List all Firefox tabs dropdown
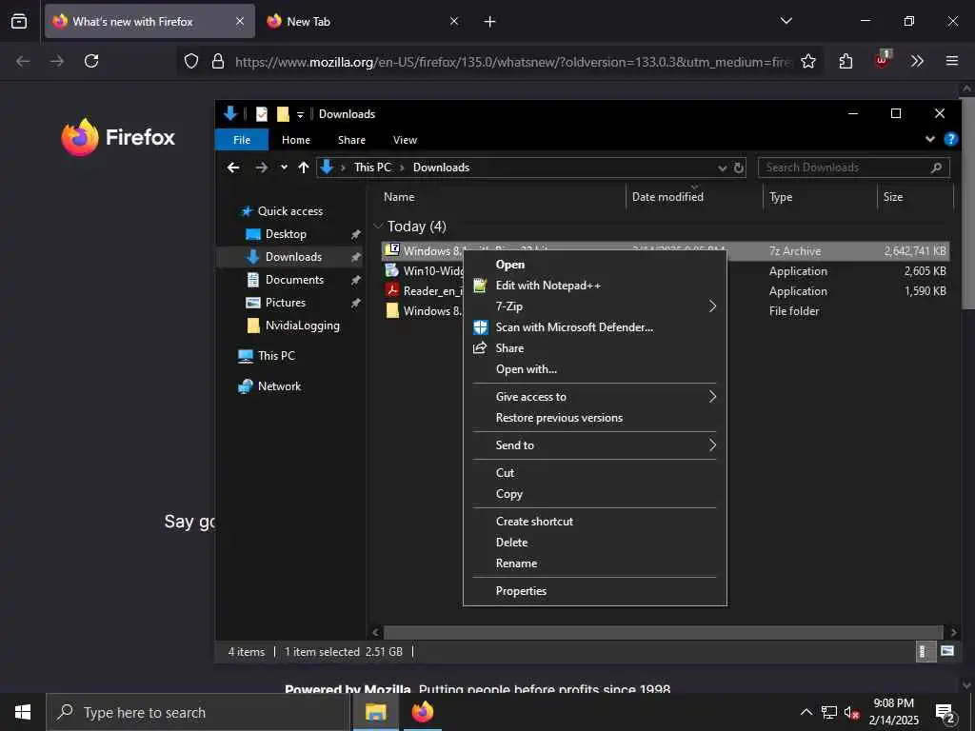The height and width of the screenshot is (731, 975). point(786,21)
